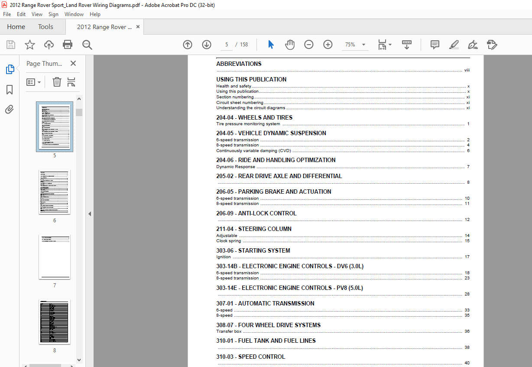This screenshot has width=532, height=367.
Task: Collapse the navigation pane with side arrow
Action: pos(90,214)
